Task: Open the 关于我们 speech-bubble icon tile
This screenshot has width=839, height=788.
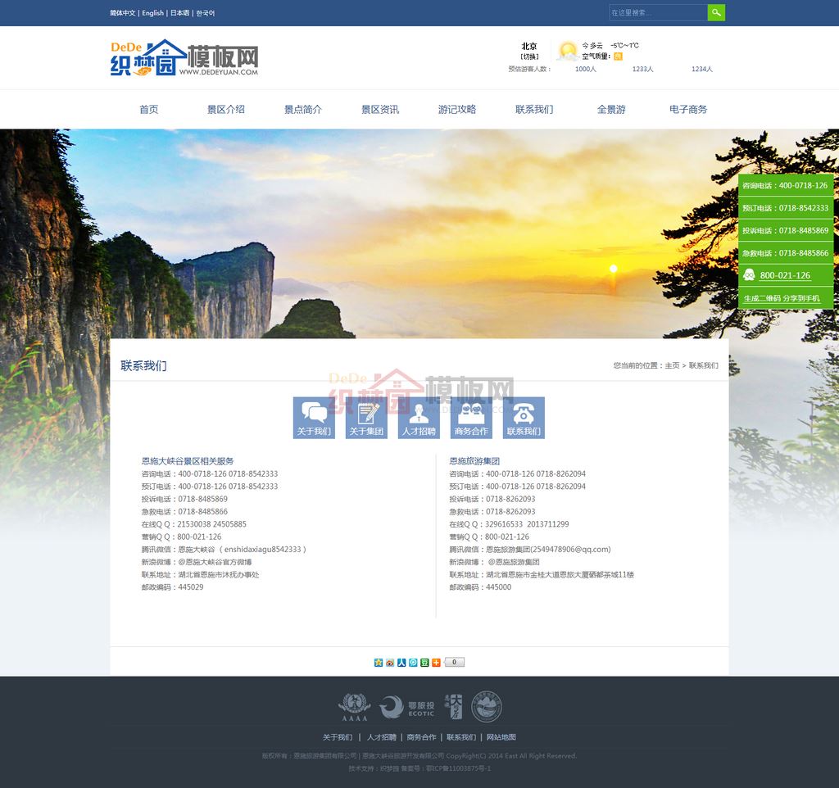Action: (314, 418)
